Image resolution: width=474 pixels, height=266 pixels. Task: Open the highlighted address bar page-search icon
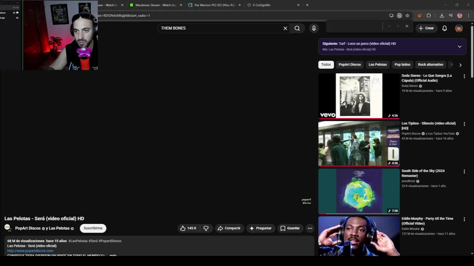point(399,16)
